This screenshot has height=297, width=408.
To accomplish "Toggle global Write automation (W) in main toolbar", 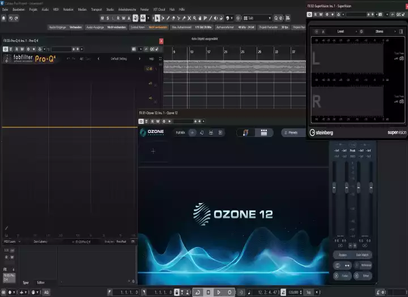I will 124,18.
